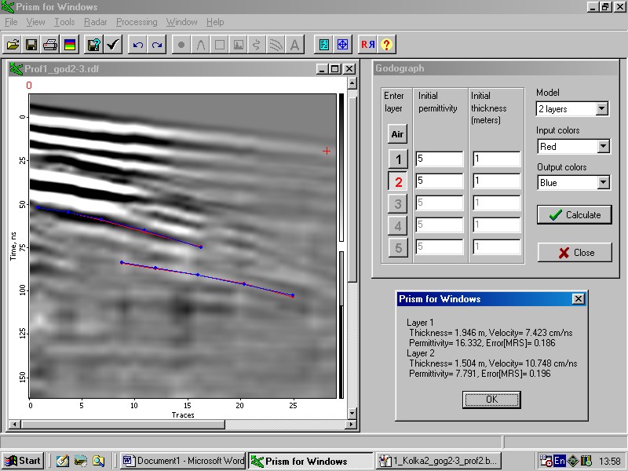
Task: Open a file with the folder icon
Action: tap(13, 45)
